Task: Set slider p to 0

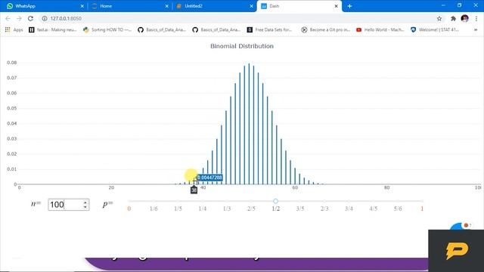Action: point(129,209)
